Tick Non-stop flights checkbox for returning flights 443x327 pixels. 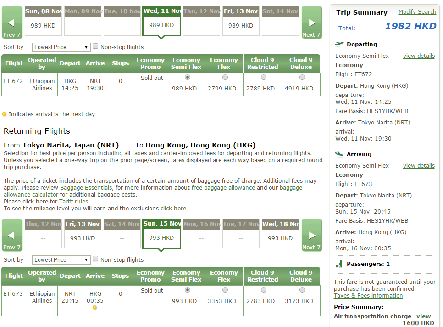(x=96, y=259)
